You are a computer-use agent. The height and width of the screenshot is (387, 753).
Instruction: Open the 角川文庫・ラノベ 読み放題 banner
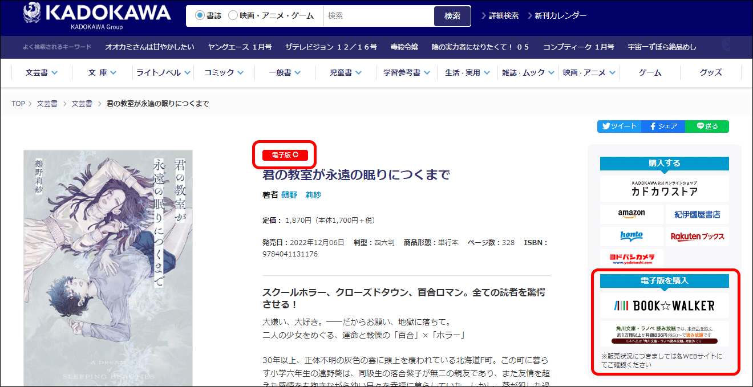pyautogui.click(x=664, y=333)
